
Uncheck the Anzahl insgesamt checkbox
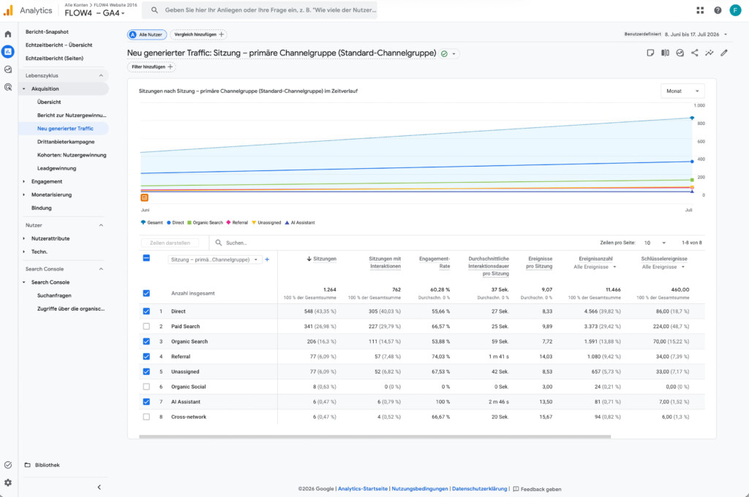pyautogui.click(x=146, y=293)
